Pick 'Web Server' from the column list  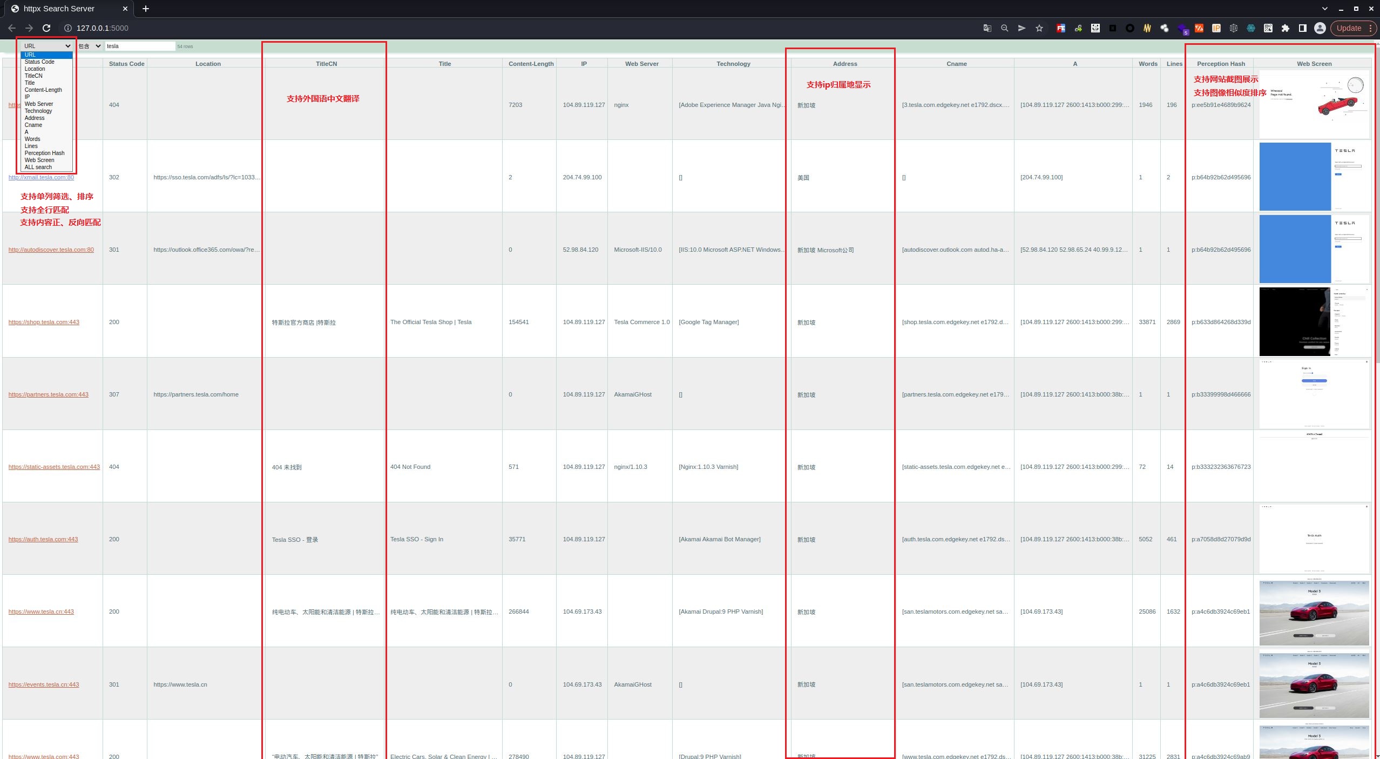(x=39, y=104)
